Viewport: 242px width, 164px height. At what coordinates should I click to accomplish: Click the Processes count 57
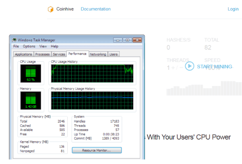point(117,130)
